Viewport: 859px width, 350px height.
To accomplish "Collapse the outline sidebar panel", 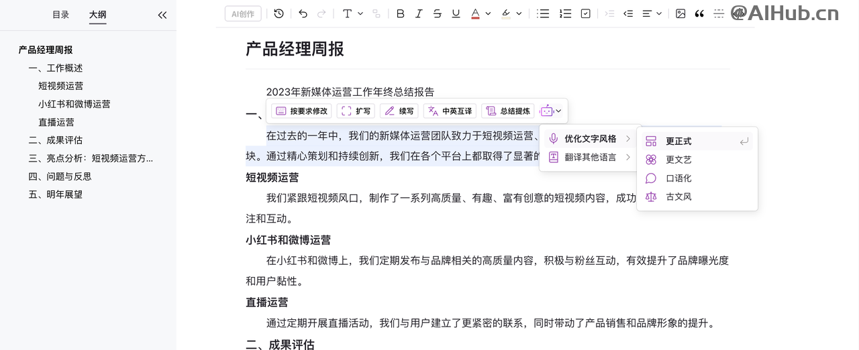I will tap(162, 15).
